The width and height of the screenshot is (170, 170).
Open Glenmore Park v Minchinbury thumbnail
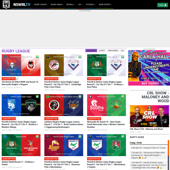[x=64, y=145]
